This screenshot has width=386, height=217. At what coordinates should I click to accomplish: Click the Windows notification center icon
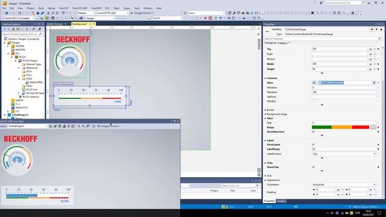tap(379, 213)
